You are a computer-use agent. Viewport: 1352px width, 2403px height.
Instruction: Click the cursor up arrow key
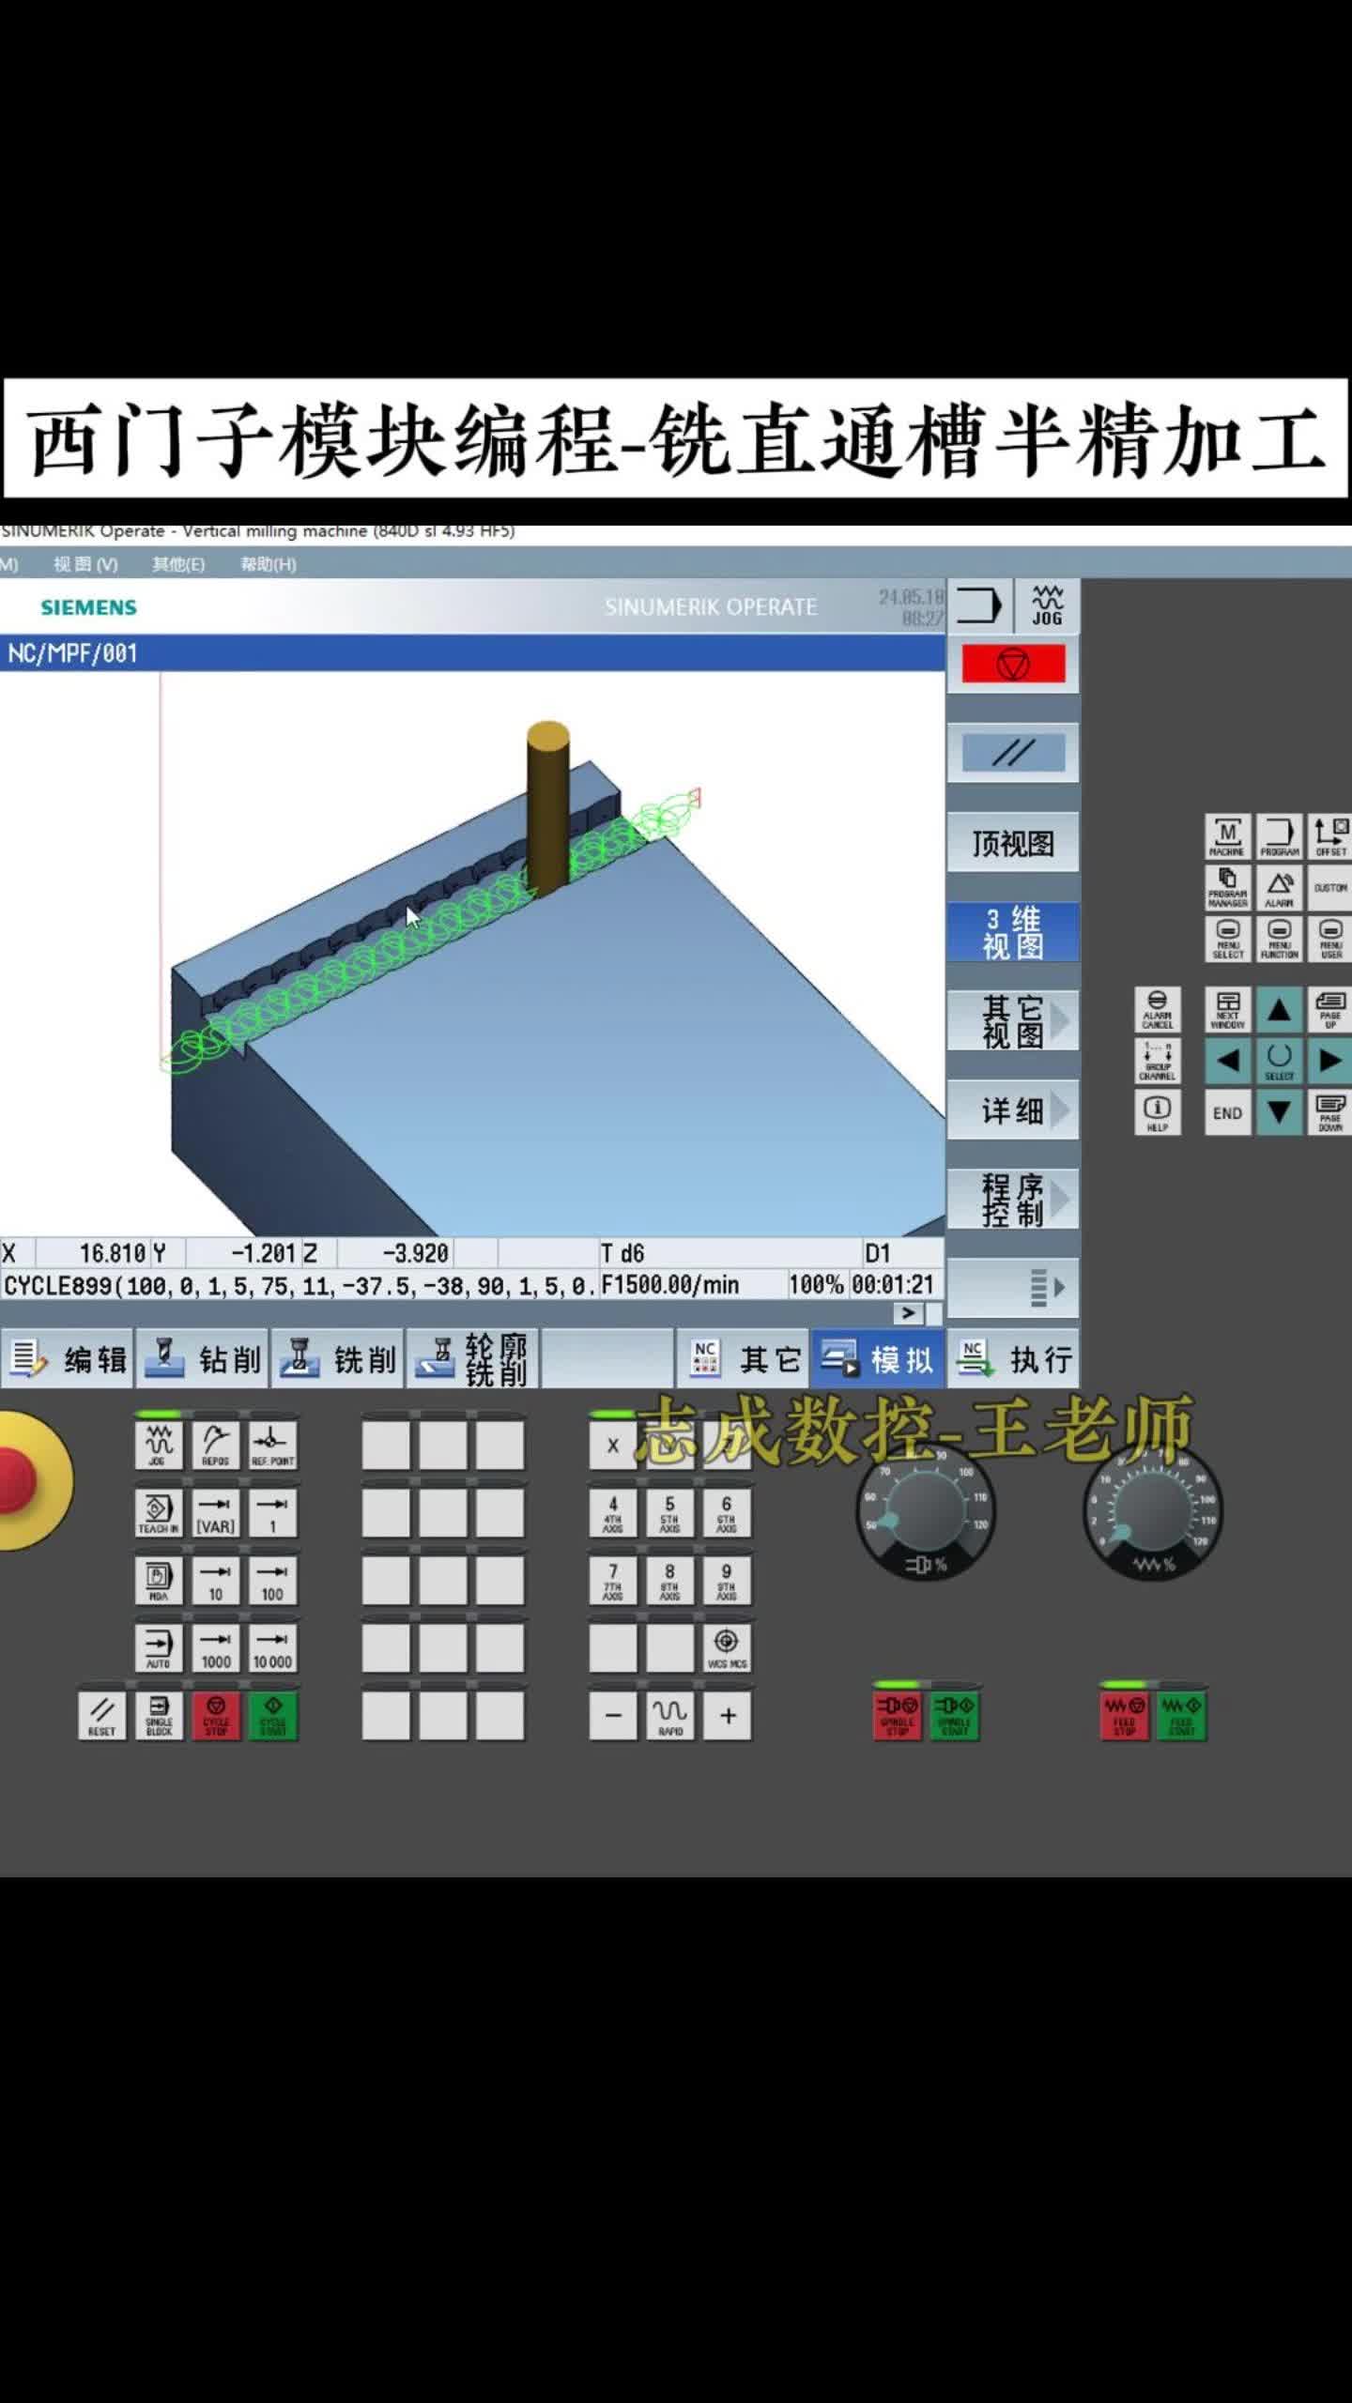point(1279,1009)
